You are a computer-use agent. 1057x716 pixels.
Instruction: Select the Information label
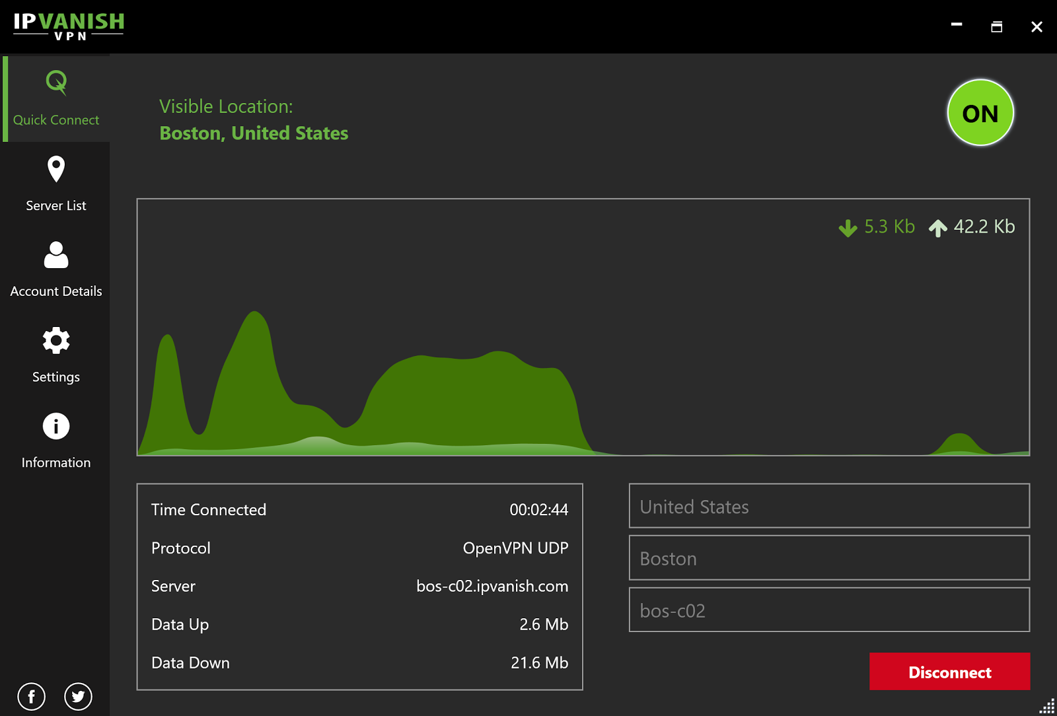pyautogui.click(x=56, y=462)
